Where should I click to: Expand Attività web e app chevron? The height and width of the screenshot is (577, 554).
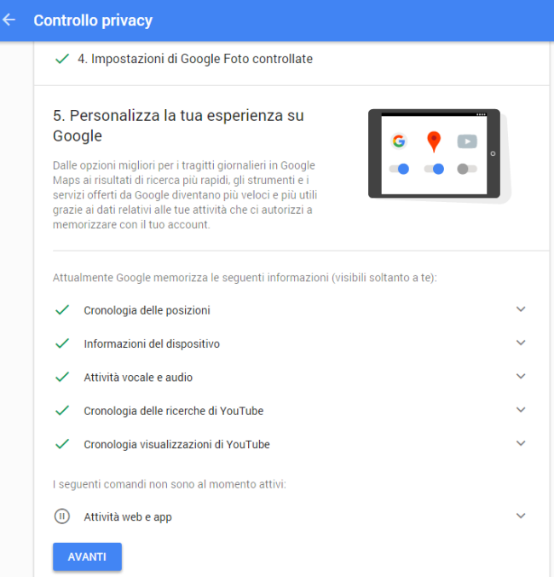click(521, 516)
